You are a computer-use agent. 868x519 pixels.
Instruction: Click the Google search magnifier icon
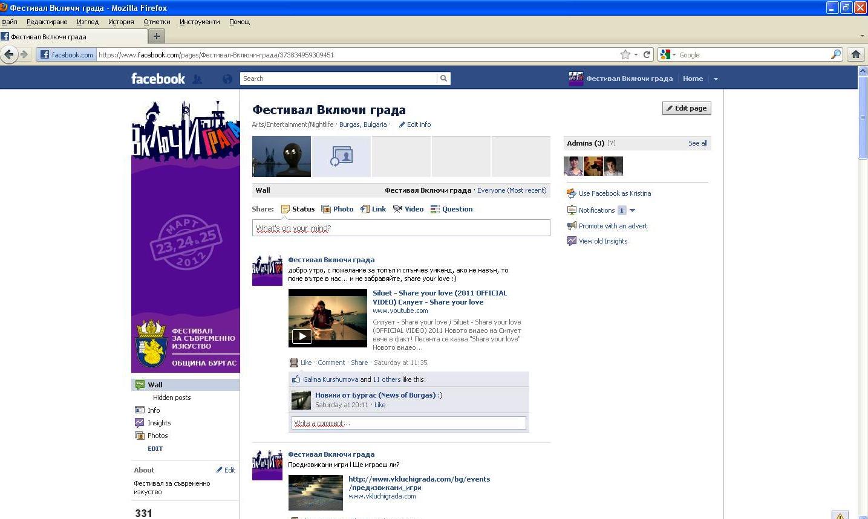[835, 54]
